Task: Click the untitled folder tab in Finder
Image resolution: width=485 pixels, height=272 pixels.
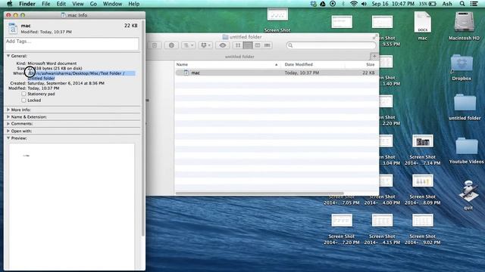Action: pyautogui.click(x=239, y=57)
